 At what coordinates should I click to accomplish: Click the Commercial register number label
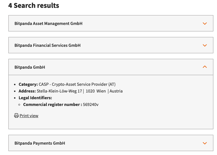[52, 105]
